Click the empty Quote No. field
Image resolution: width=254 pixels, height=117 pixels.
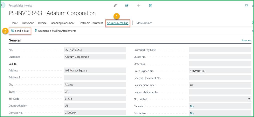(220, 57)
